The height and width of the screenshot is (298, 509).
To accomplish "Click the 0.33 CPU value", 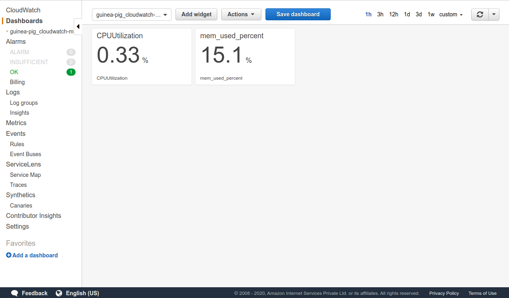I will click(118, 55).
